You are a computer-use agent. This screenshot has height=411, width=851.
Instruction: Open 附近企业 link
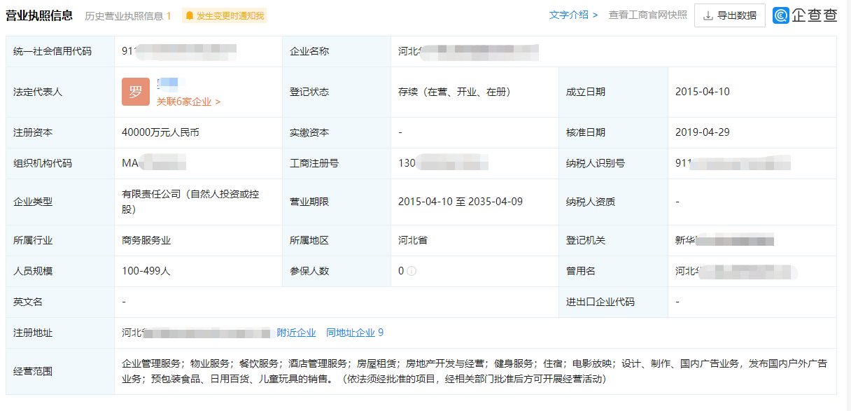pos(297,333)
